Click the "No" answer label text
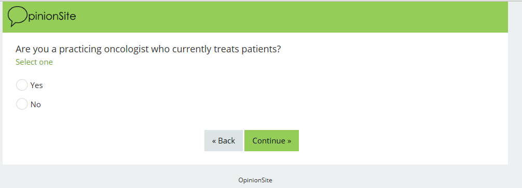This screenshot has height=188, width=522. [36, 105]
